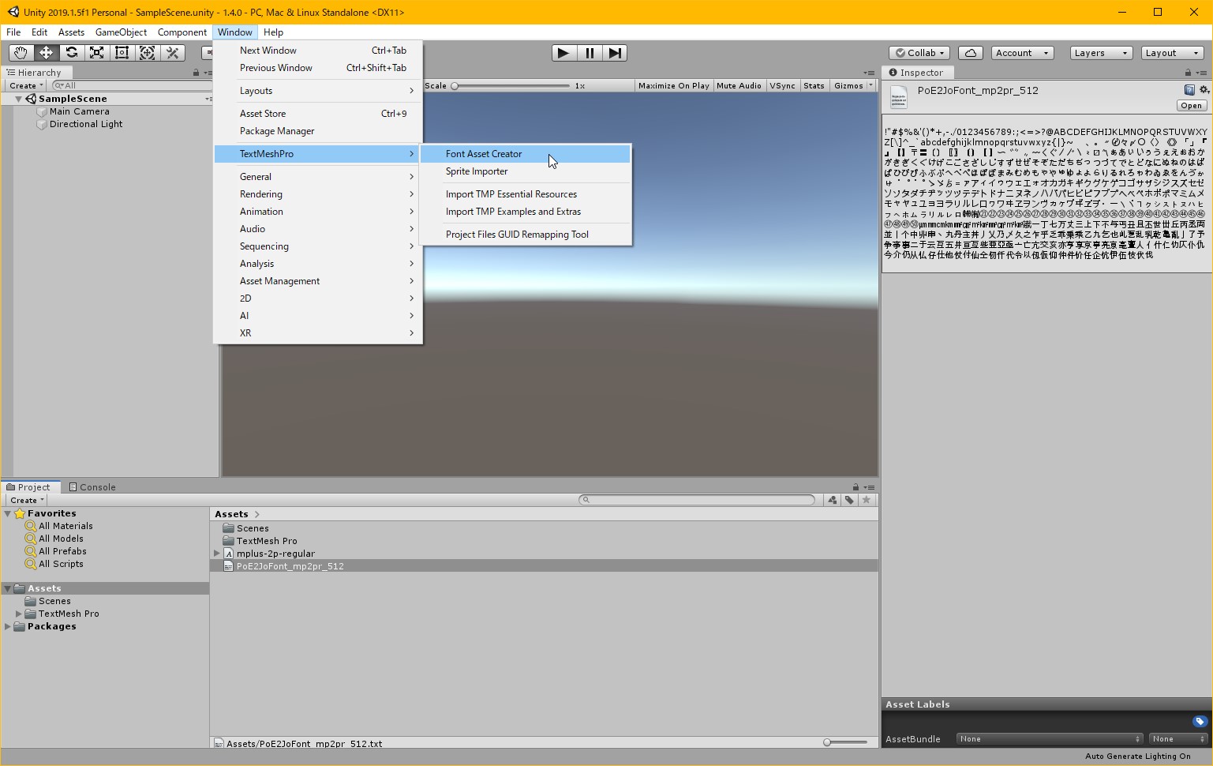The height and width of the screenshot is (766, 1213).
Task: Open the File menu
Action: point(13,32)
